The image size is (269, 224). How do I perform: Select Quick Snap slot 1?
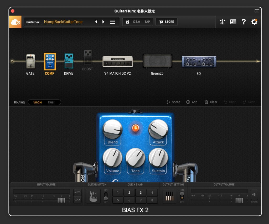coord(118,193)
